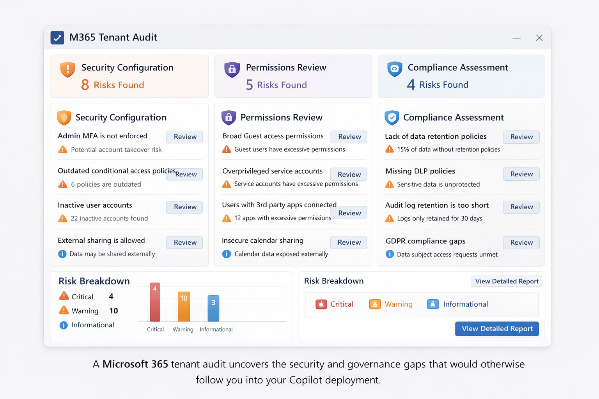Click the '8 Risks Found' summary text
The height and width of the screenshot is (399, 599).
(x=113, y=85)
